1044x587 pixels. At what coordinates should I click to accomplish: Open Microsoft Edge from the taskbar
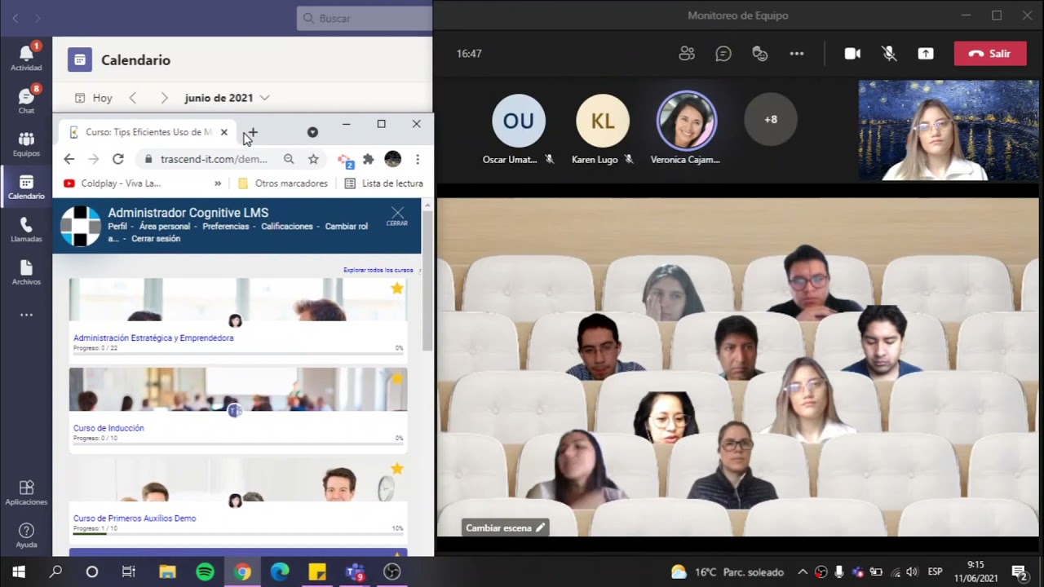pyautogui.click(x=280, y=572)
